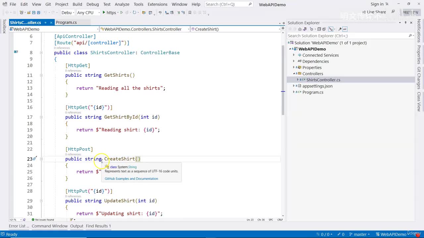Switch views icon in Solution Explorer toolbar

click(x=305, y=29)
